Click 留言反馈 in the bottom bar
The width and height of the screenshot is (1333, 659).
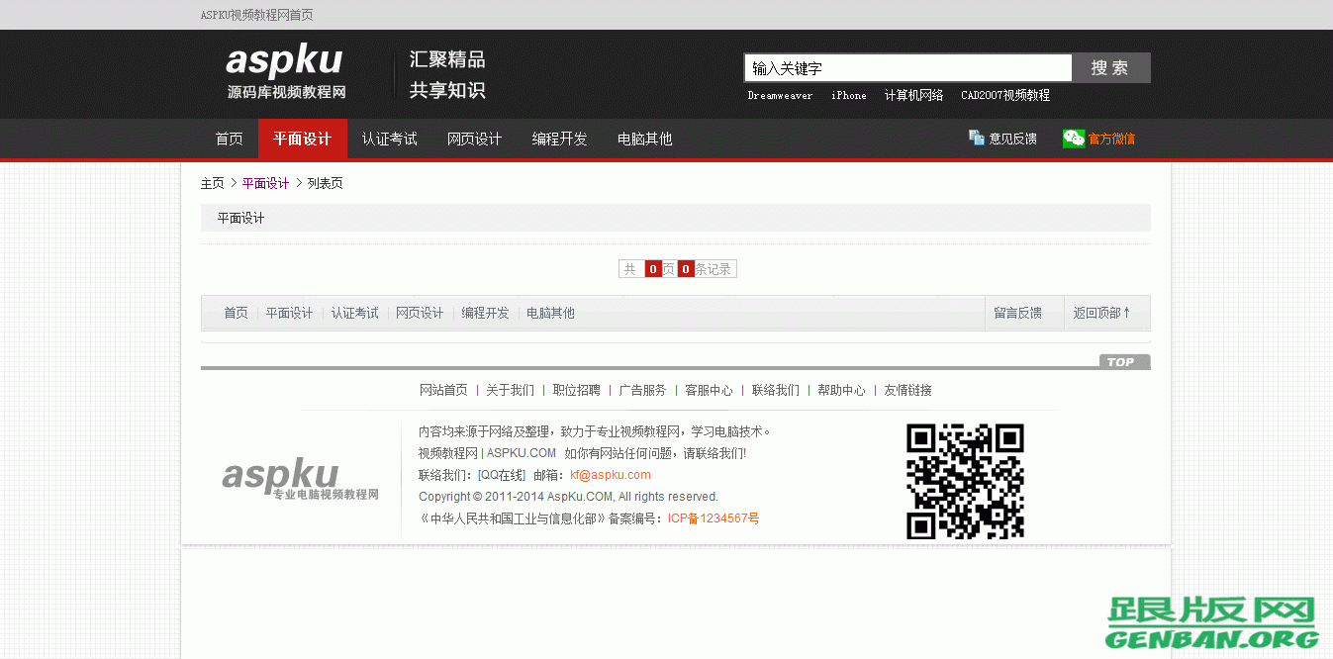pyautogui.click(x=1017, y=312)
